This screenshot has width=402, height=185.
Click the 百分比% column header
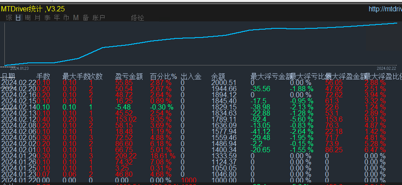pyautogui.click(x=164, y=76)
